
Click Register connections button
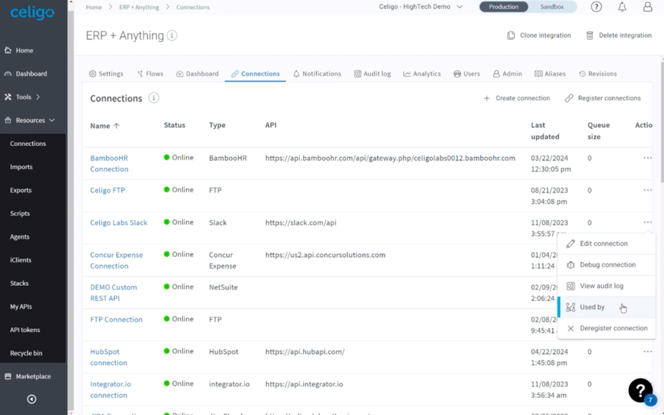click(602, 99)
